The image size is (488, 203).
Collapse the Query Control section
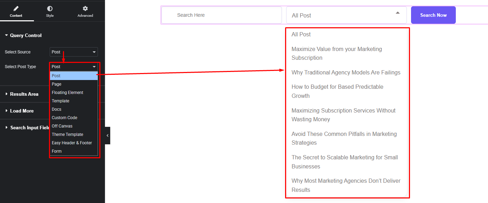tap(23, 35)
